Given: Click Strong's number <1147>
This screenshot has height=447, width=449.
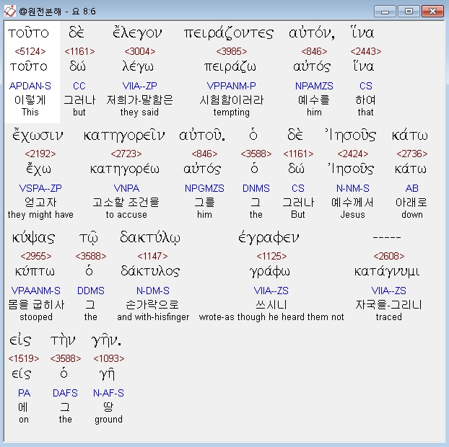Looking at the screenshot, I should pos(152,256).
